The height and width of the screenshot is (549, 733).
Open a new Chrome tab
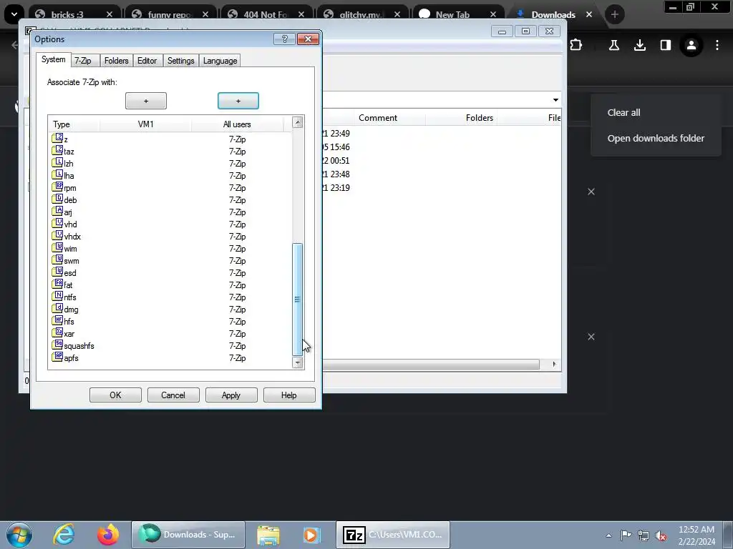614,14
